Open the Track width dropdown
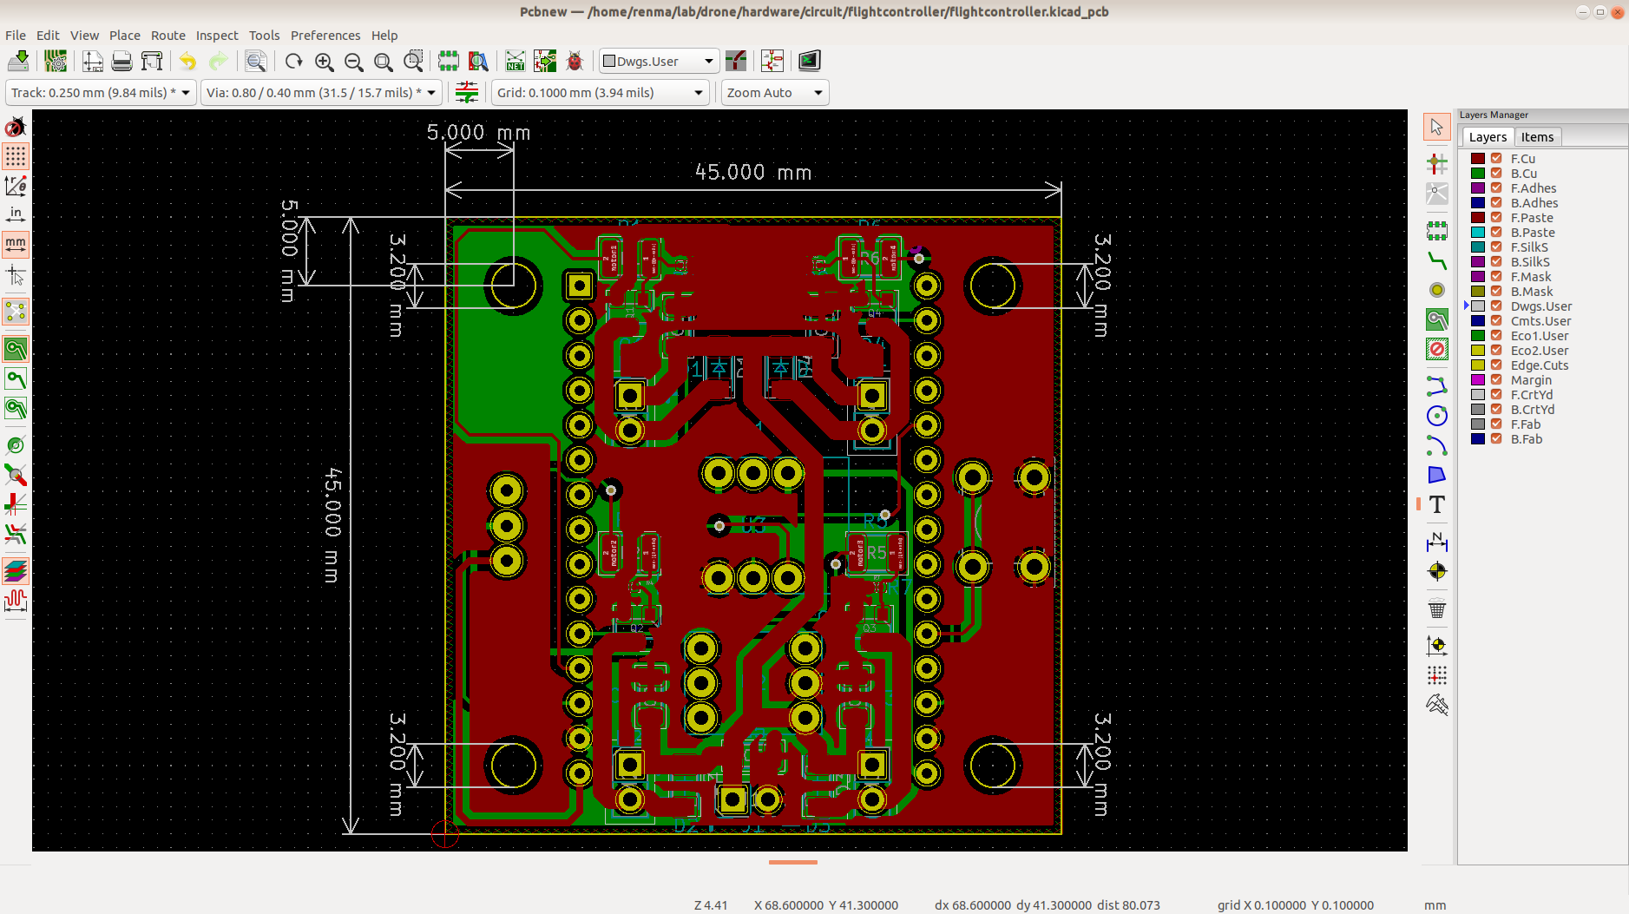Screen dimensions: 1629x914 click(101, 93)
